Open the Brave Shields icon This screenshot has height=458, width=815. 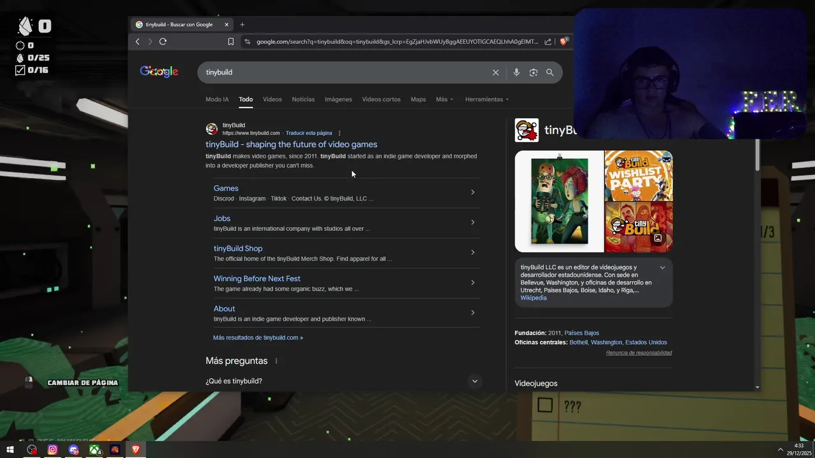[563, 41]
